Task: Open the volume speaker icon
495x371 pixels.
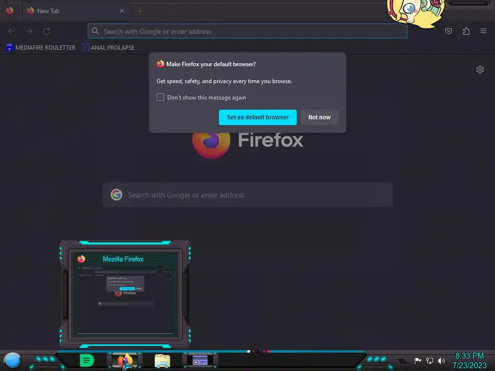Action: (x=441, y=360)
